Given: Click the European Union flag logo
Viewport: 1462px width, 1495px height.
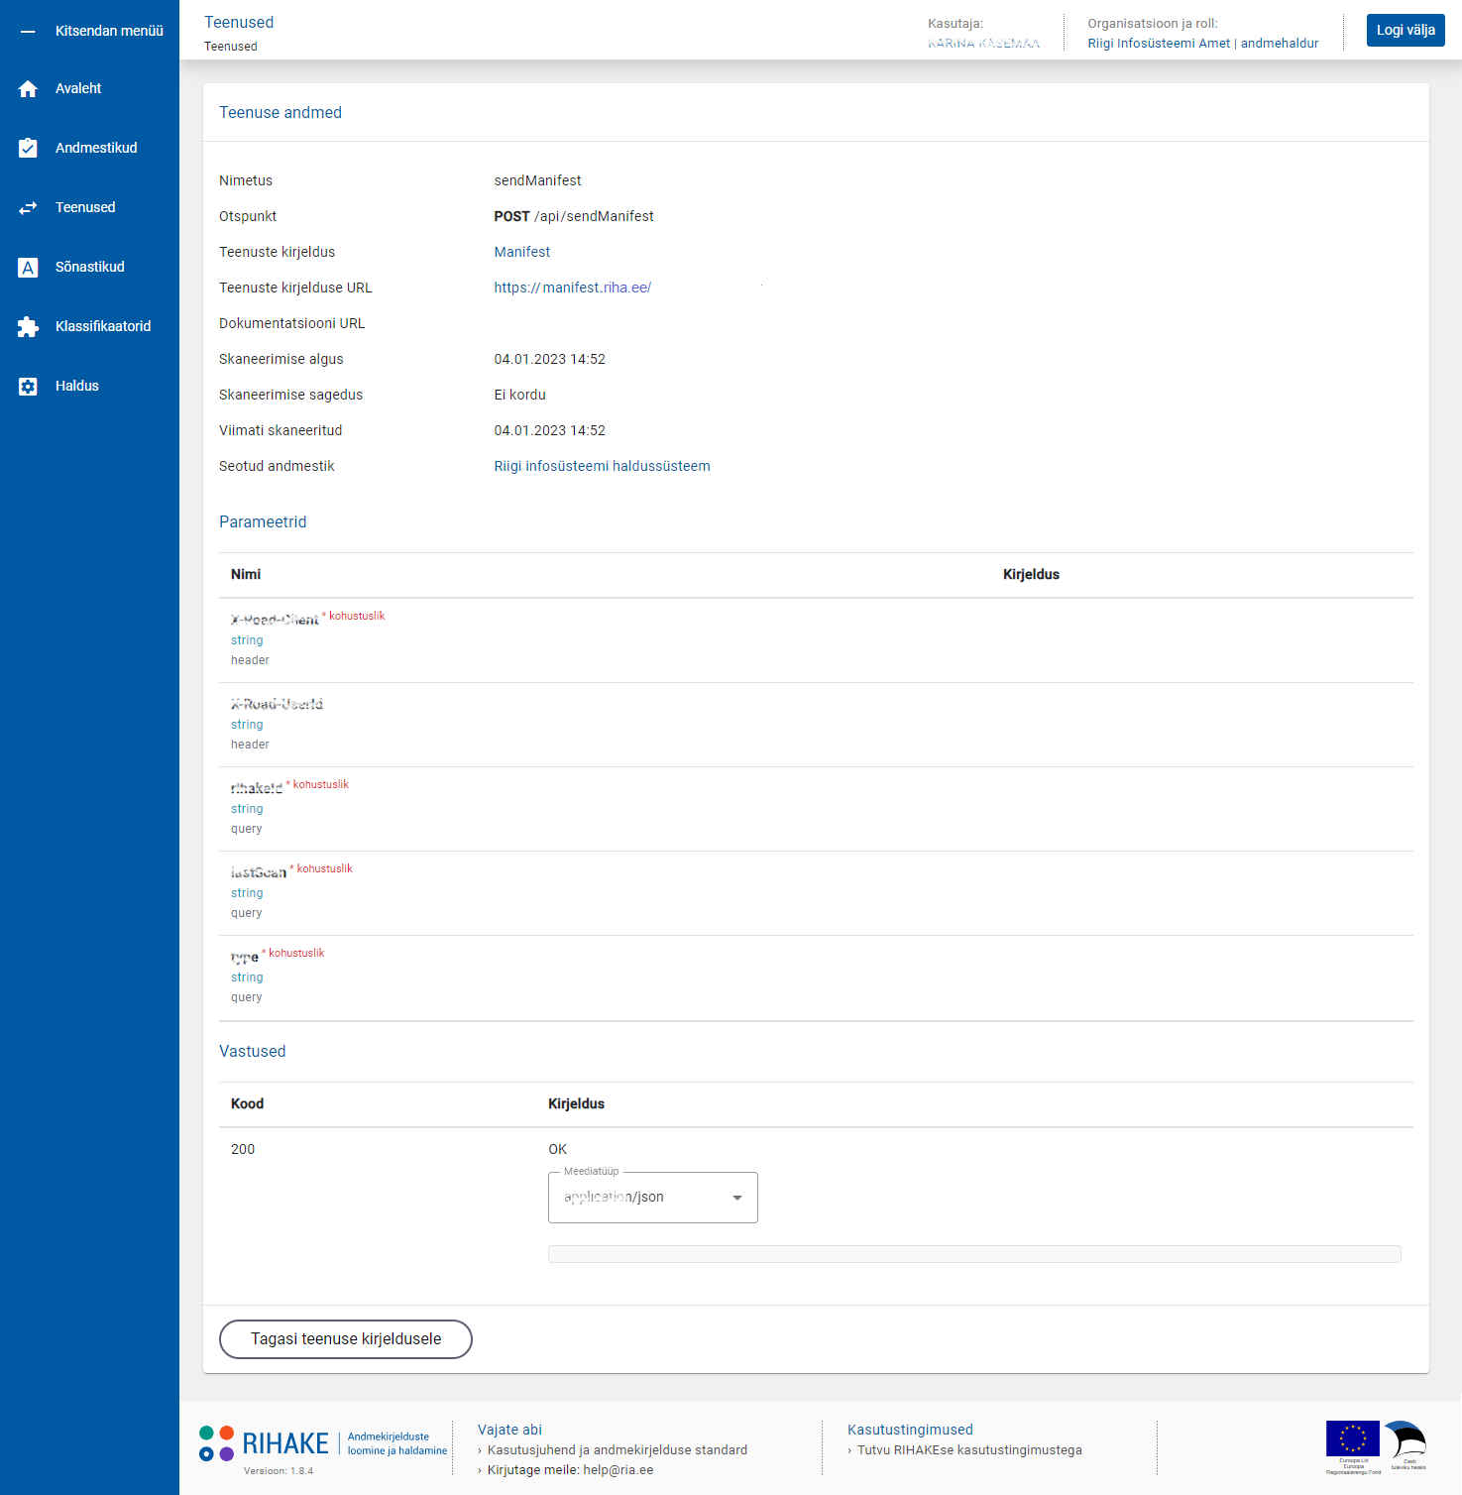Looking at the screenshot, I should pos(1352,1439).
